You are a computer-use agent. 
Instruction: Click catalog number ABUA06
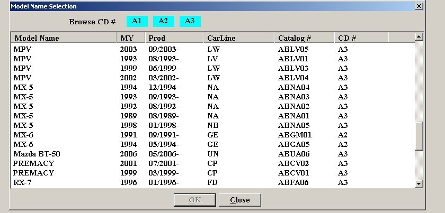[293, 154]
